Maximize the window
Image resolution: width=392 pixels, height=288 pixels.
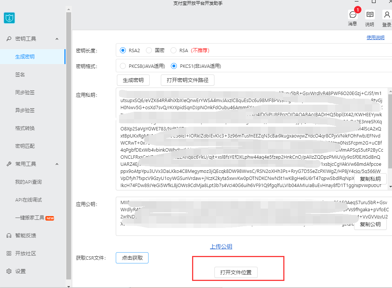point(373,1)
